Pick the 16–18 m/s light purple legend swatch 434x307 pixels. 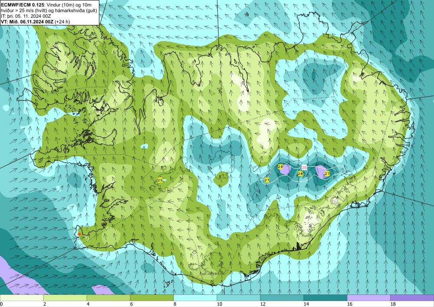[368, 297]
